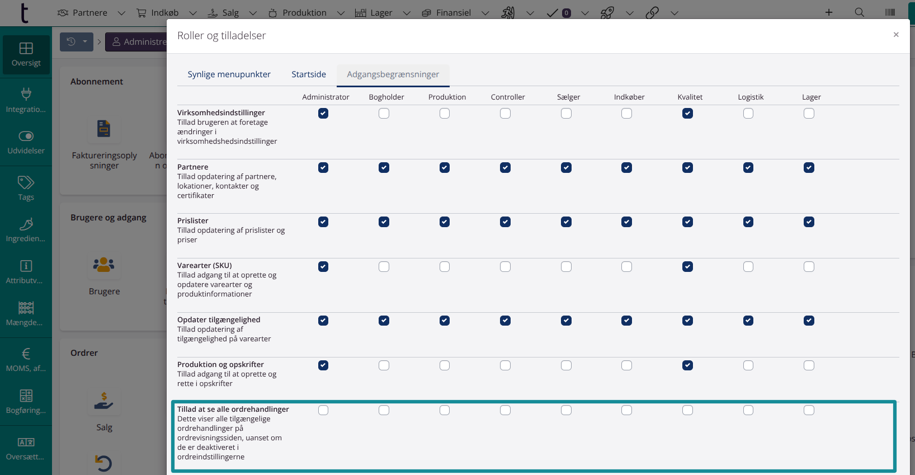Click the link chain icon in top bar

point(652,12)
